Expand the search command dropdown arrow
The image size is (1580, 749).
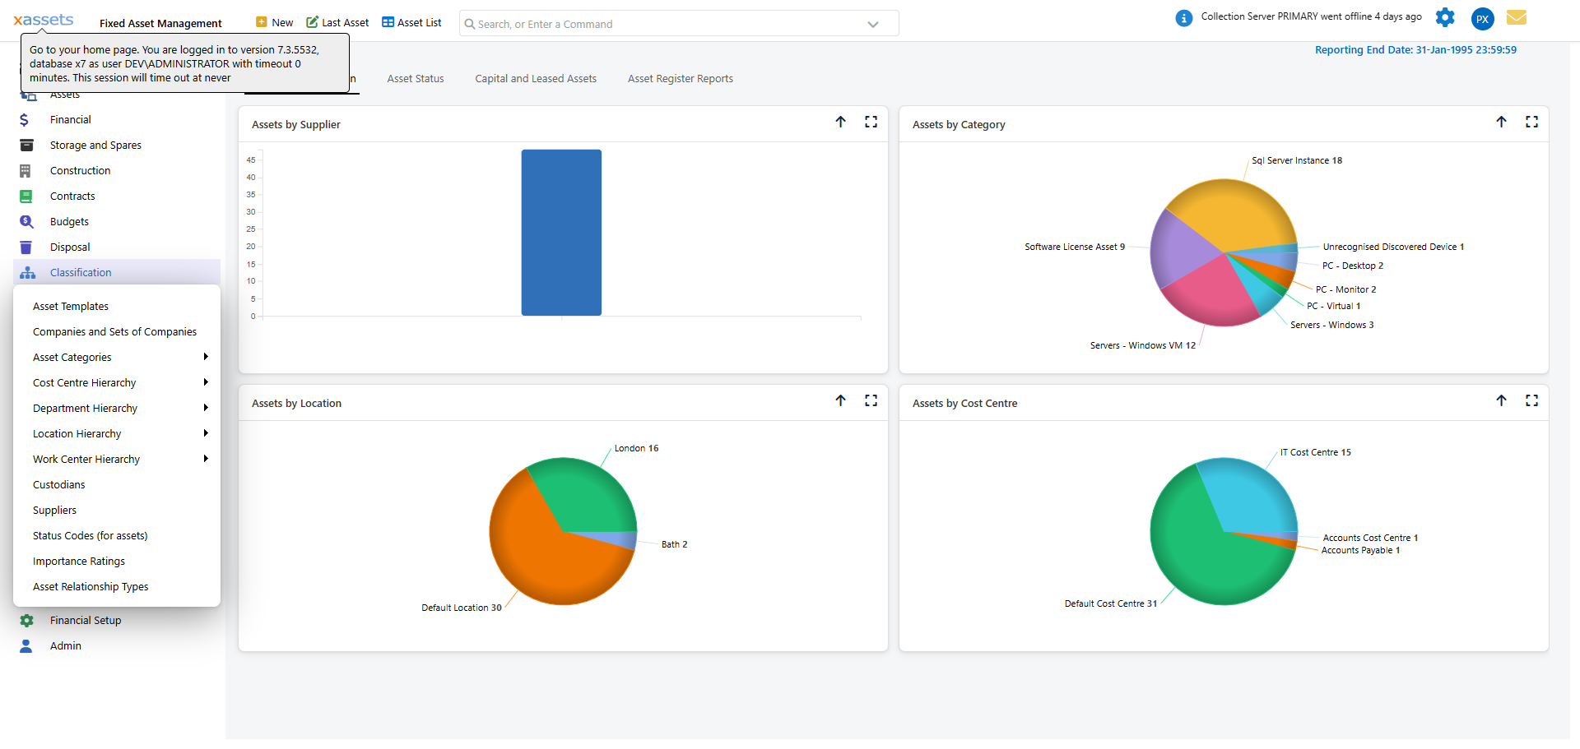[872, 24]
